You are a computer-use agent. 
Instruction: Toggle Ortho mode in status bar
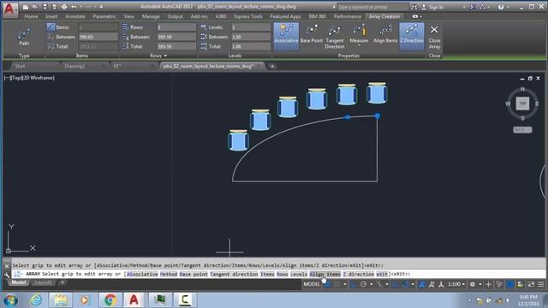[x=354, y=284]
